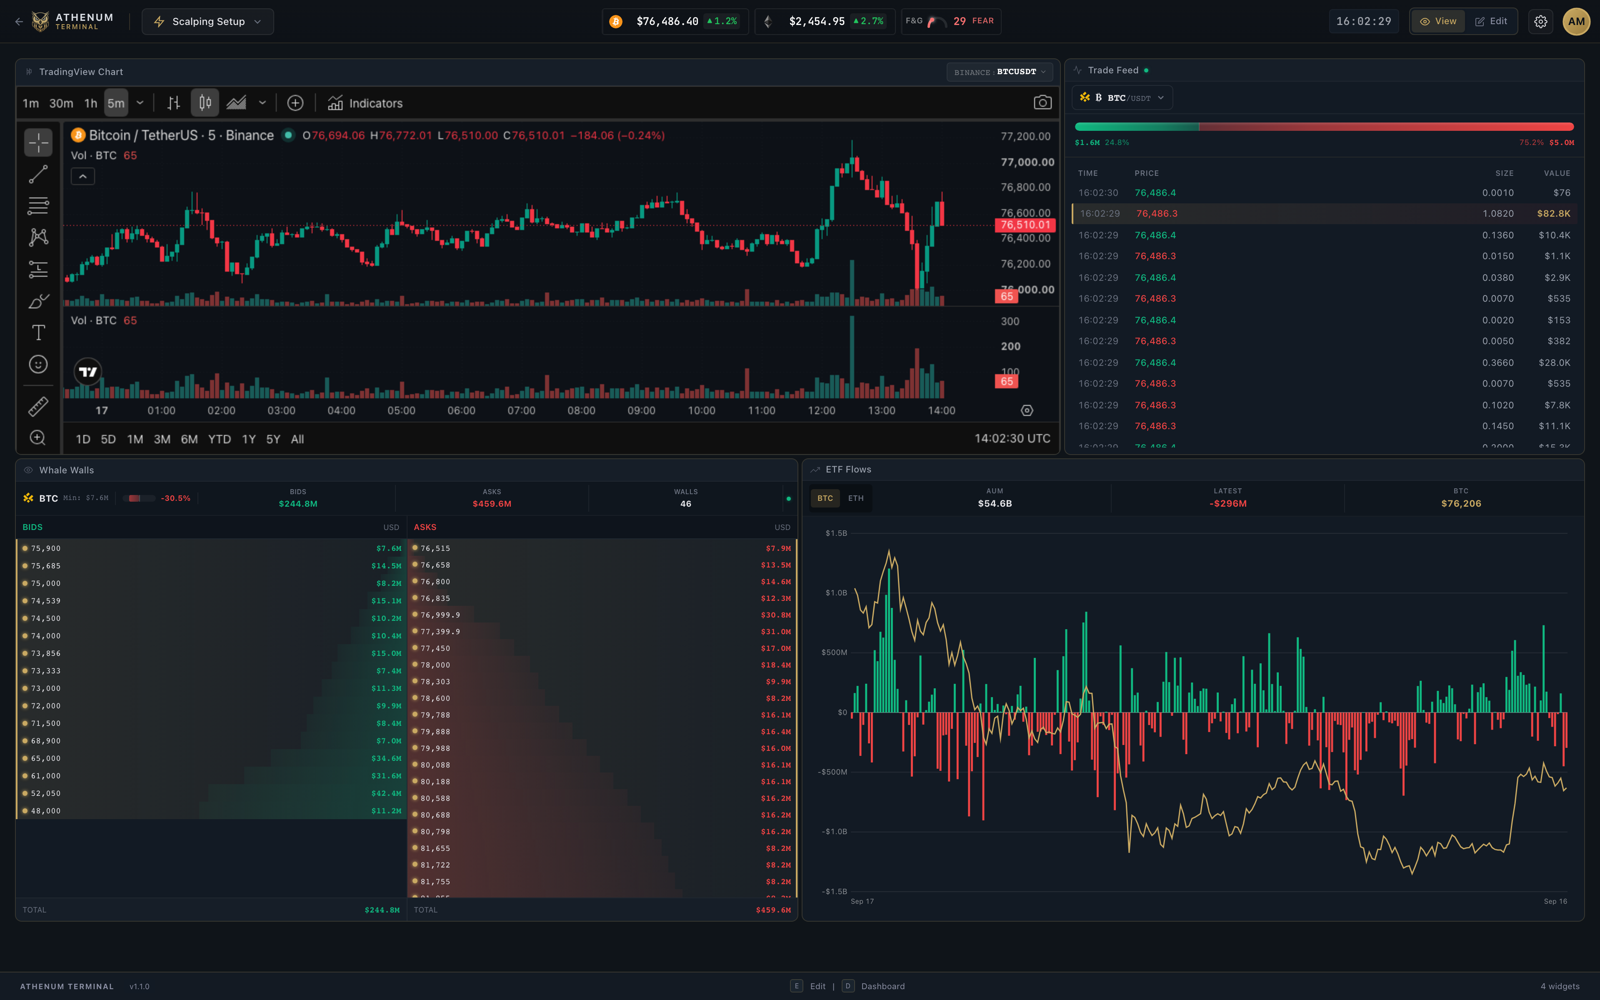This screenshot has width=1600, height=1000.
Task: Select the text annotation tool
Action: coord(38,332)
